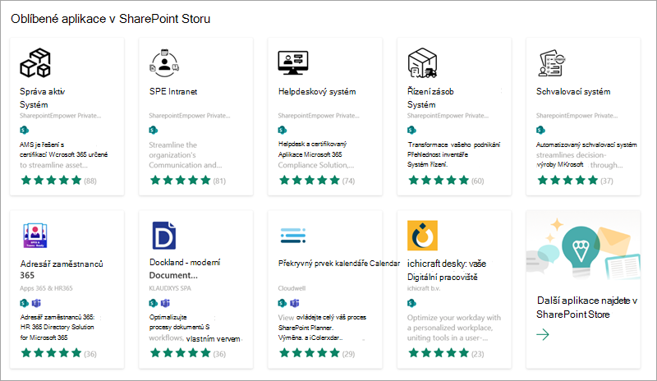Click SharePoint badge on Schvalovací systém card
Image resolution: width=657 pixels, height=381 pixels.
[x=540, y=130]
